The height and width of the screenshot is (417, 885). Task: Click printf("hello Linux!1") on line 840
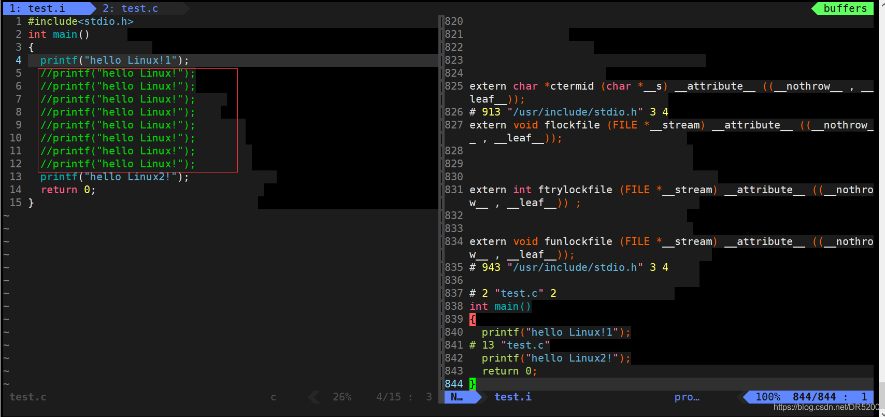(556, 332)
